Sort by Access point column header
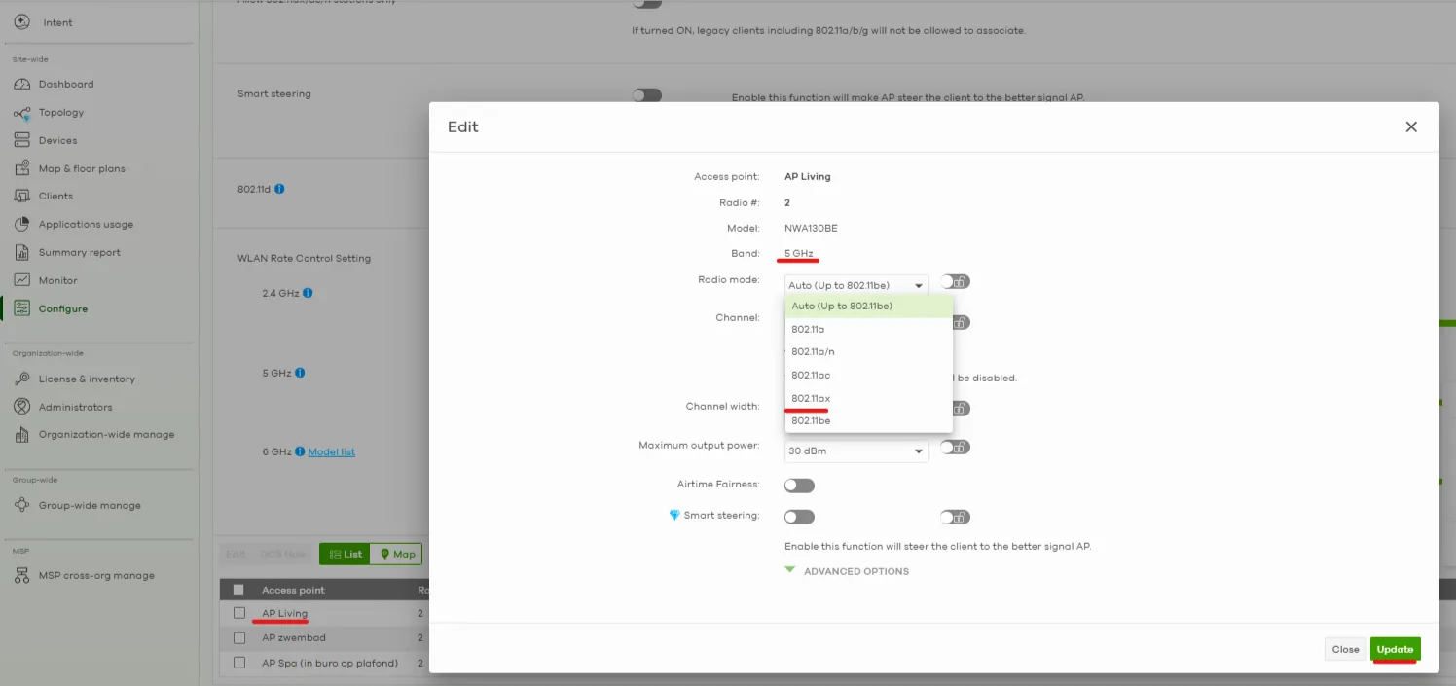1456x686 pixels. click(293, 590)
